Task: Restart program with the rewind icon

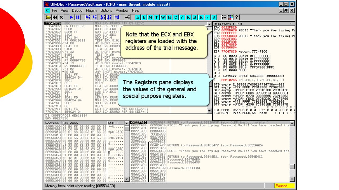Action: pos(55,17)
